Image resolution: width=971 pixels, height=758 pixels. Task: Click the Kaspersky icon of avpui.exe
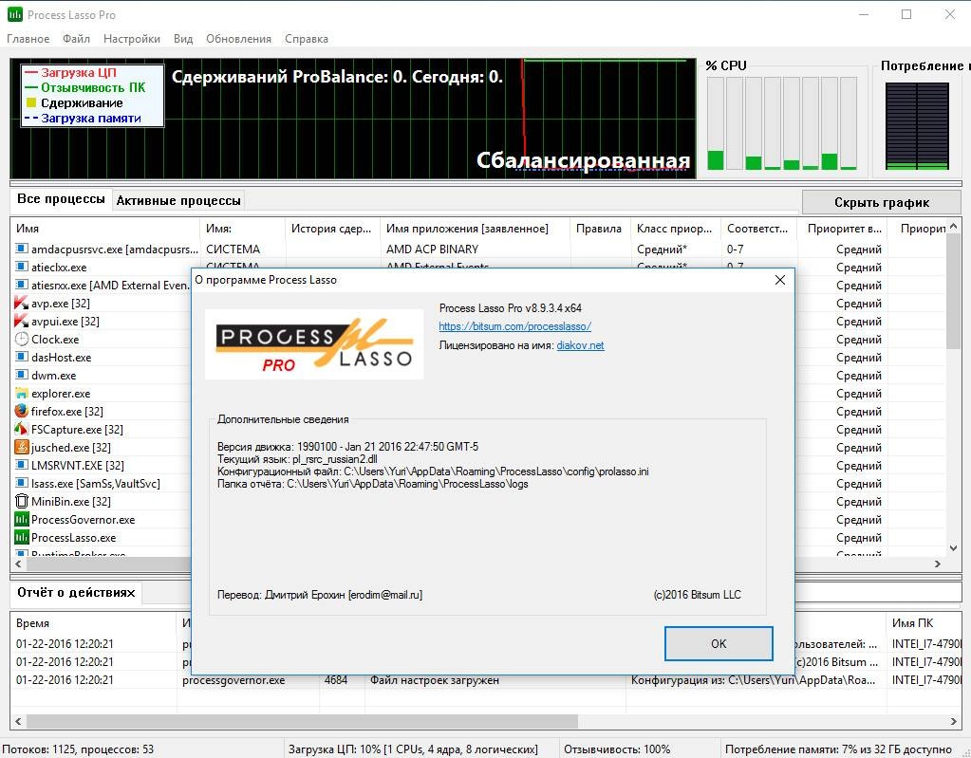point(22,321)
